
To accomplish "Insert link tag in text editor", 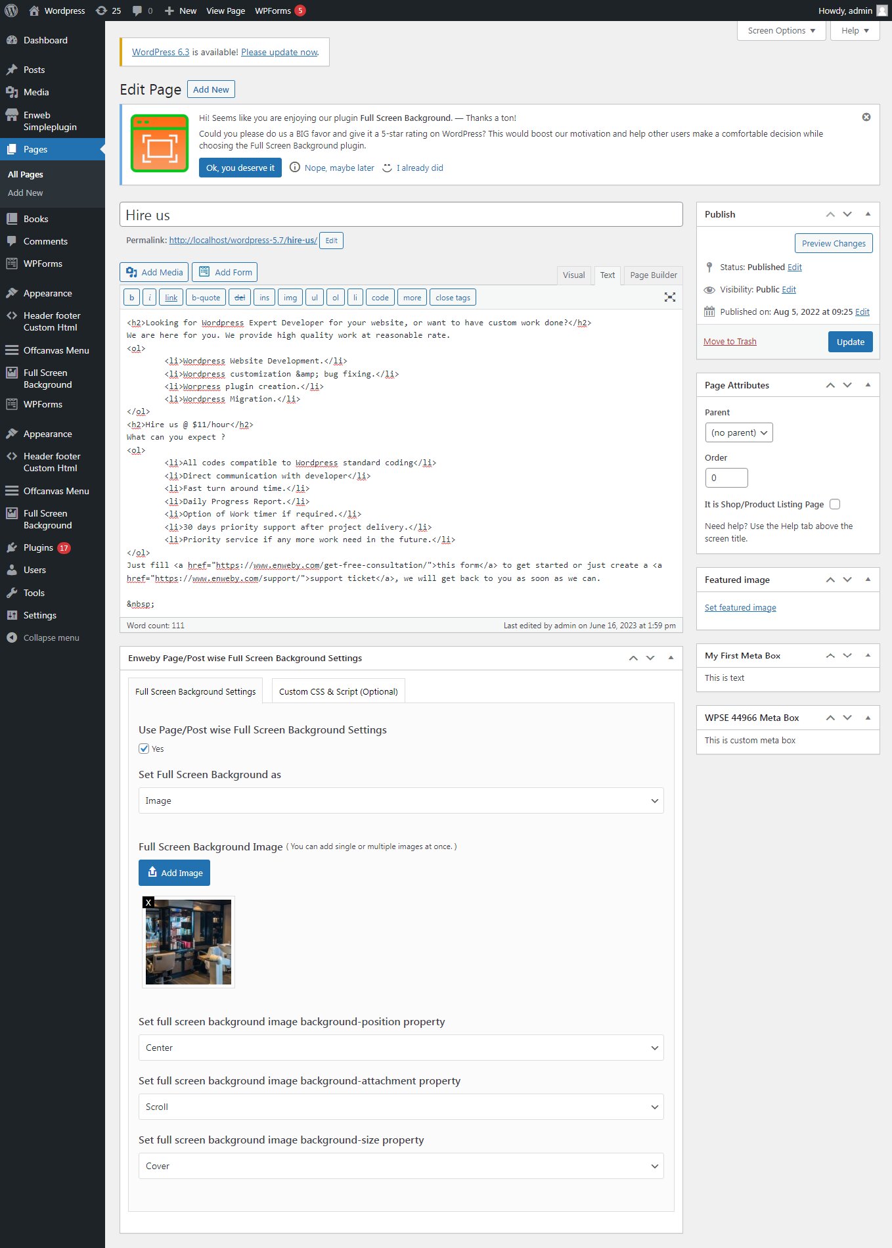I will pyautogui.click(x=171, y=298).
